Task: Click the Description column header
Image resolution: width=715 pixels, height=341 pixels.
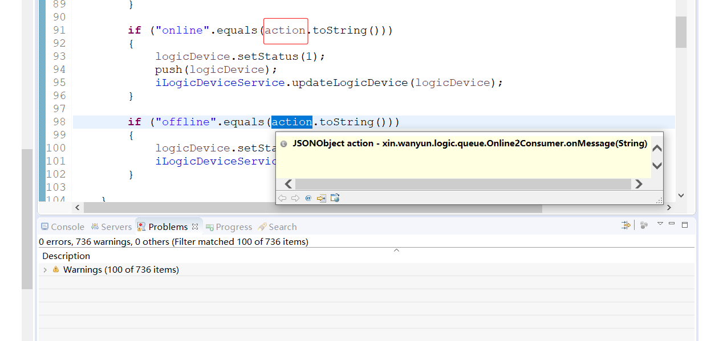Action: click(x=66, y=256)
